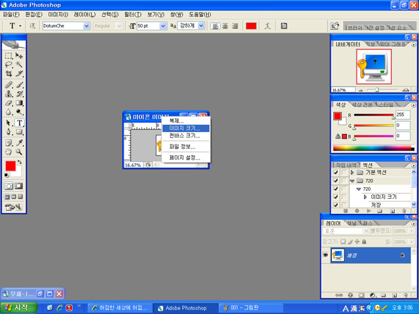Select the Hand tool

pyautogui.click(x=9, y=152)
